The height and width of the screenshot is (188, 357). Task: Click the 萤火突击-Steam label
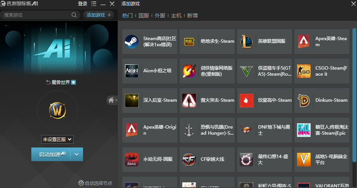point(217,100)
